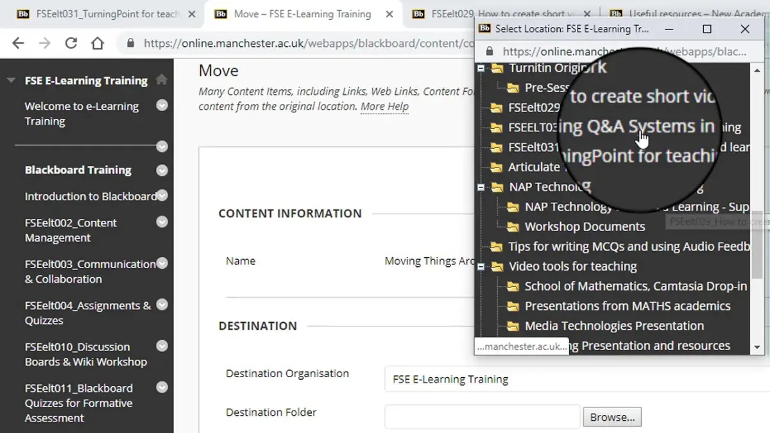
Task: Click the Destination Organisation field
Action: (577, 379)
